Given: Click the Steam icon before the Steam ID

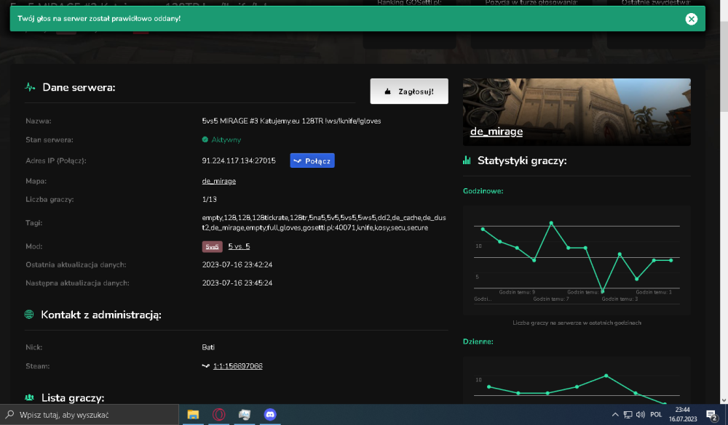Looking at the screenshot, I should tap(206, 366).
